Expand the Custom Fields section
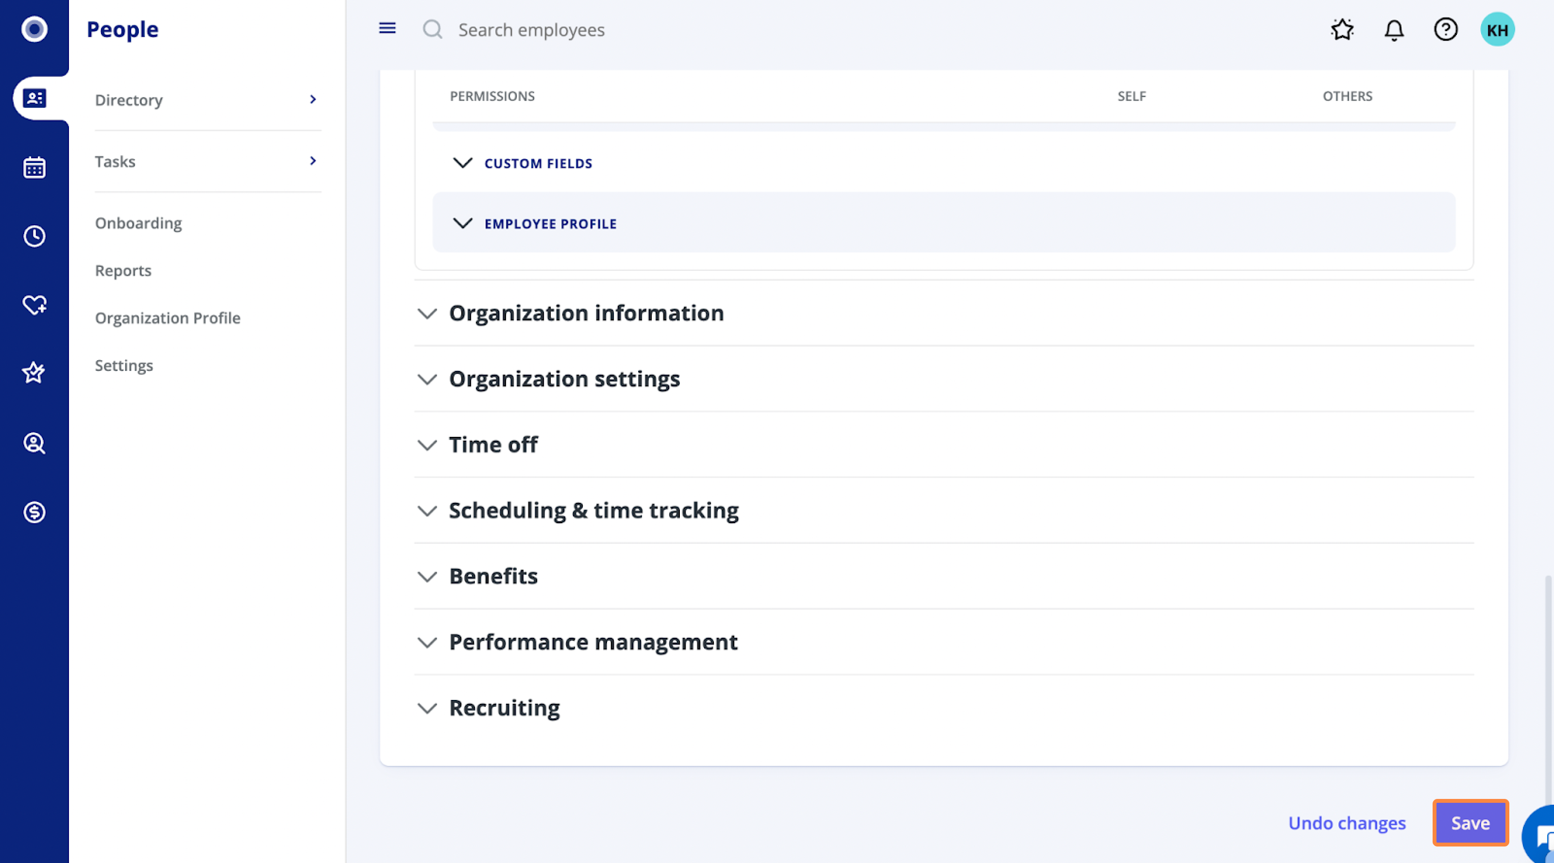 (463, 163)
